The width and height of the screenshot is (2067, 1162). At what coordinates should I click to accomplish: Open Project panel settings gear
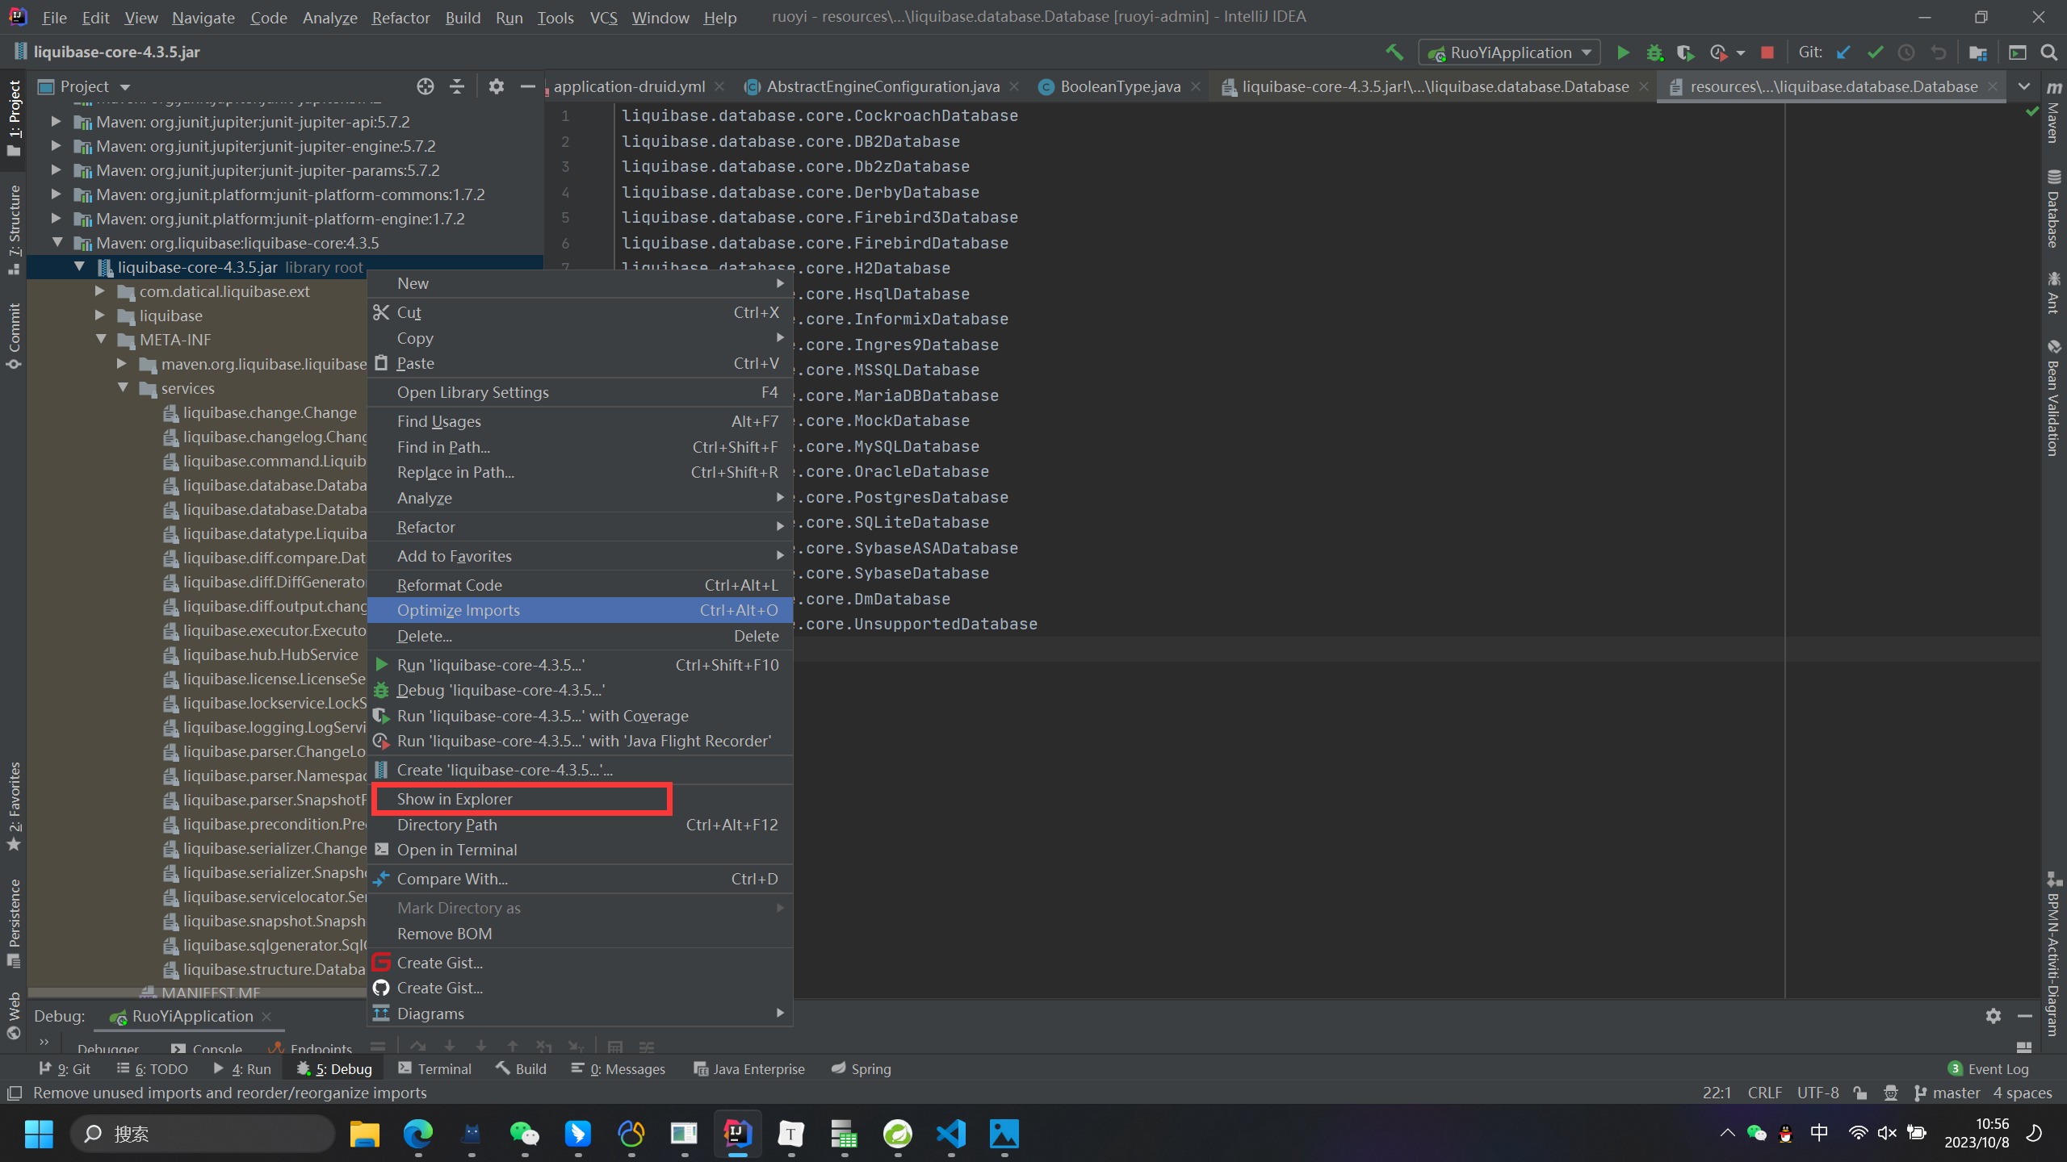coord(496,86)
